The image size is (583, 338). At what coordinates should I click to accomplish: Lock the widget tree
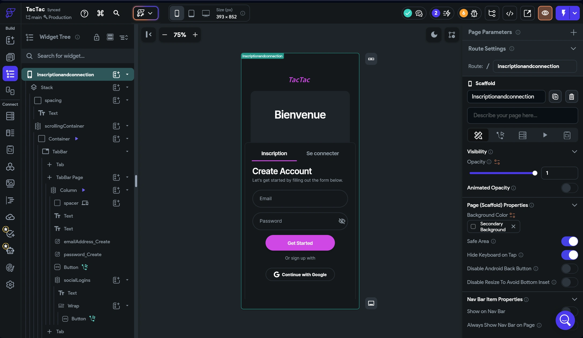pyautogui.click(x=97, y=37)
